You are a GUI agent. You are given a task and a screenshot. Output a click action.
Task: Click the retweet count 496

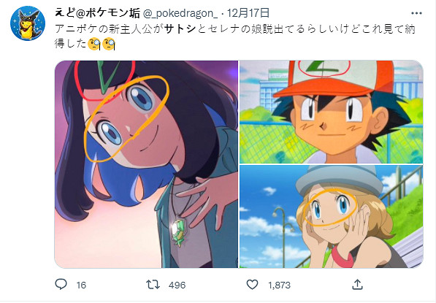(x=177, y=285)
